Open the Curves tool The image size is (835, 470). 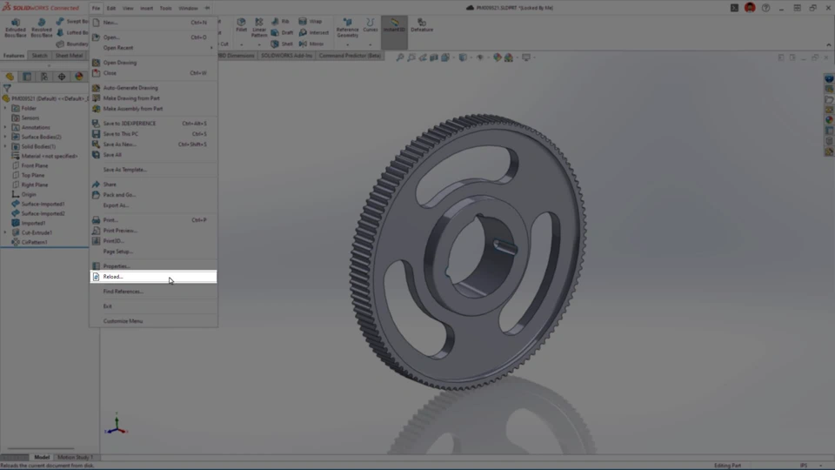(x=371, y=25)
